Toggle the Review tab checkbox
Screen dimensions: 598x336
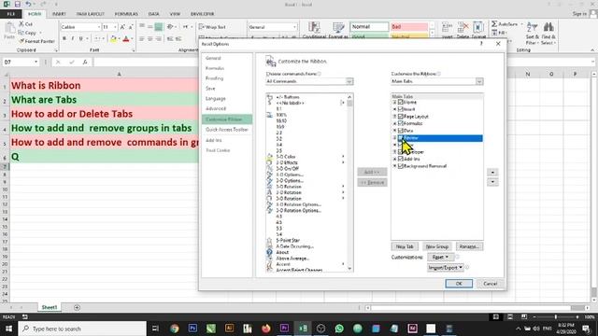click(401, 137)
